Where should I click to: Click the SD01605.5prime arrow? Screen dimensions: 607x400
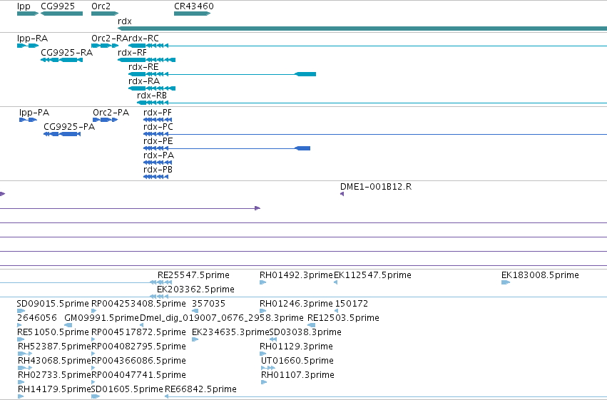point(96,396)
